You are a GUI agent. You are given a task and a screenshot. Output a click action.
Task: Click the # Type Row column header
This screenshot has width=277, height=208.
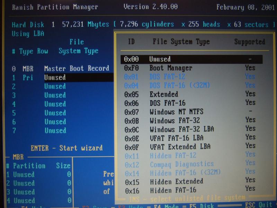[30, 51]
